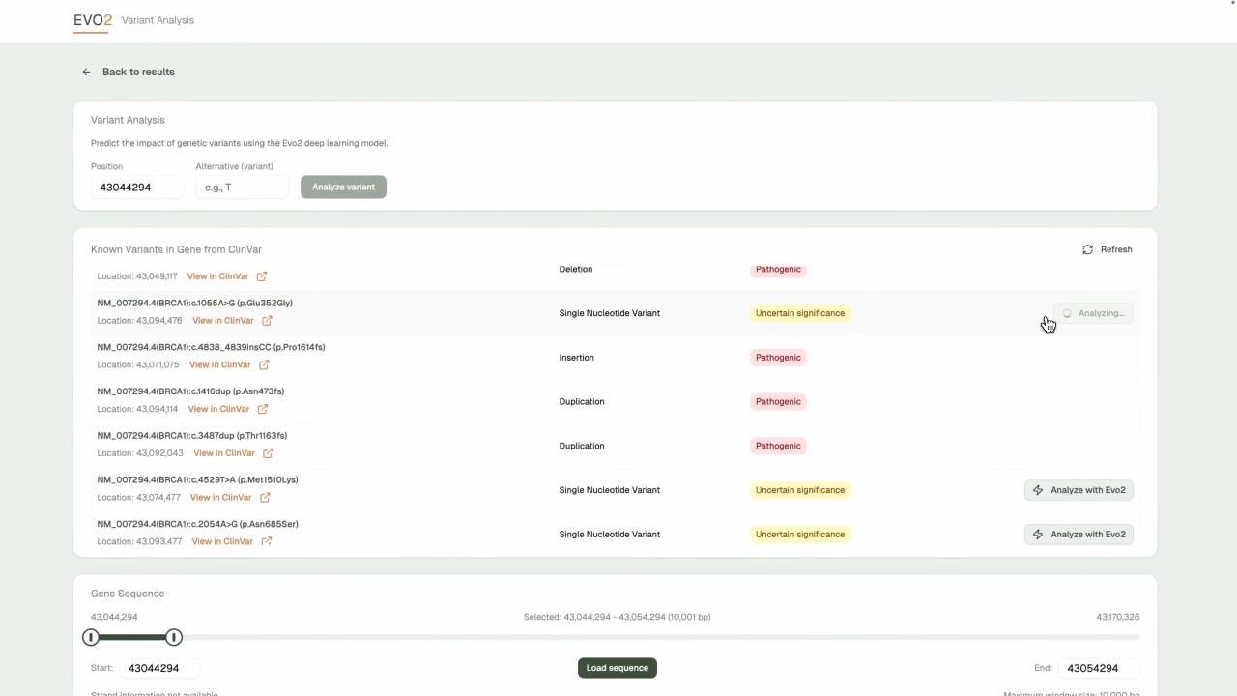Click the End position input field
The image size is (1237, 696).
[1099, 668]
